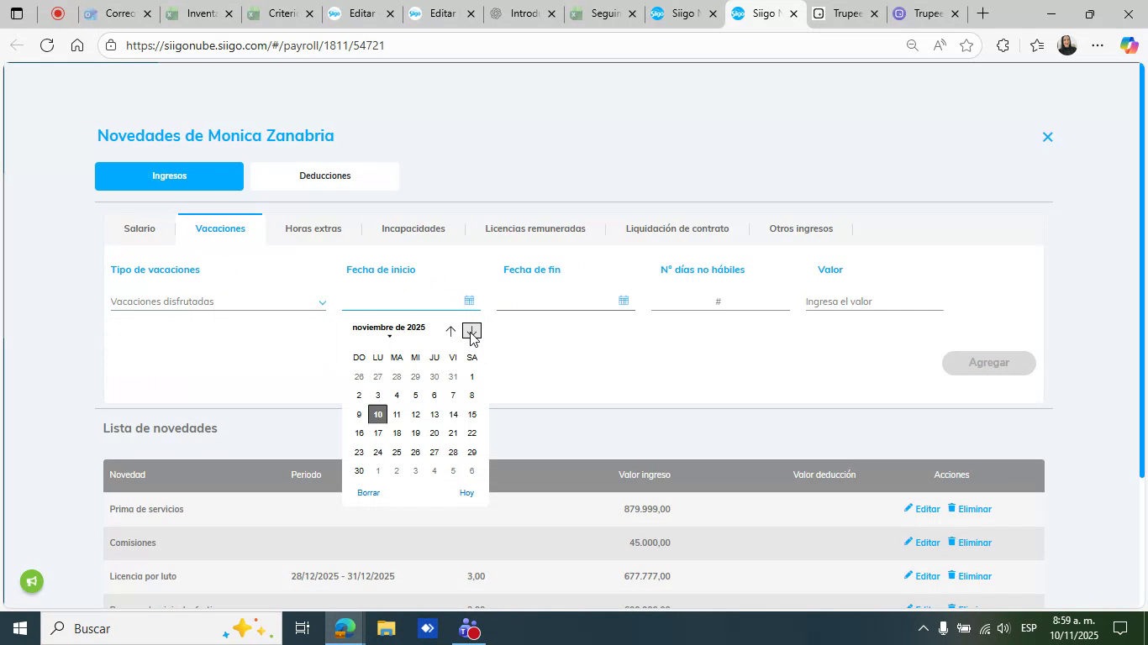Click the trash Eliminar icon for Prima de servicios

click(952, 508)
